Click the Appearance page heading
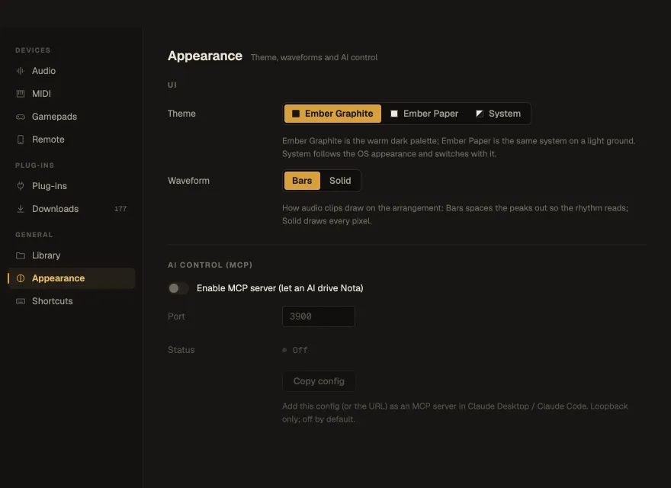This screenshot has height=488, width=671. pyautogui.click(x=205, y=56)
